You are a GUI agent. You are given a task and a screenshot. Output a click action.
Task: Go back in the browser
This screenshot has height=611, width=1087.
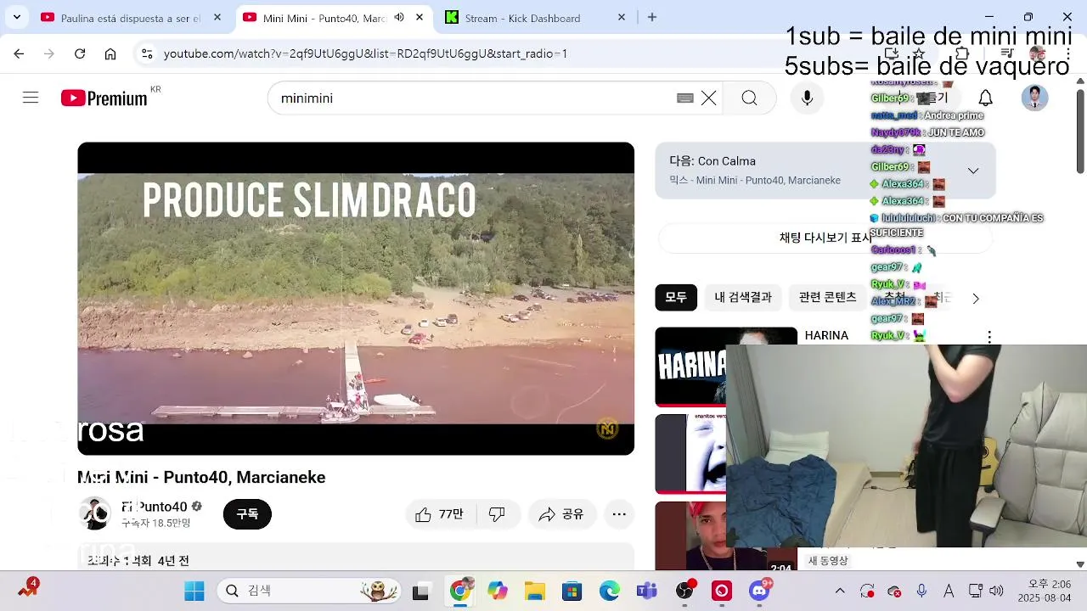tap(19, 53)
